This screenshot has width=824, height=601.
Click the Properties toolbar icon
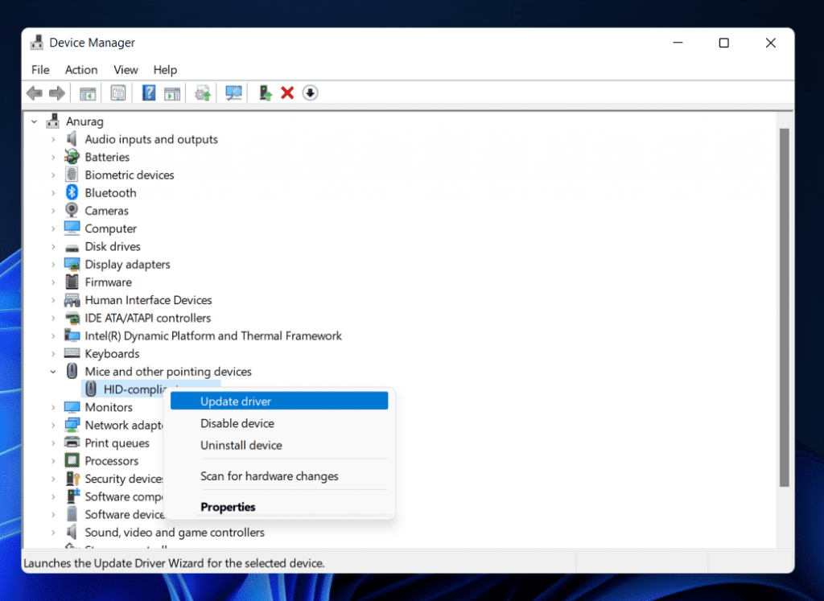pos(118,93)
